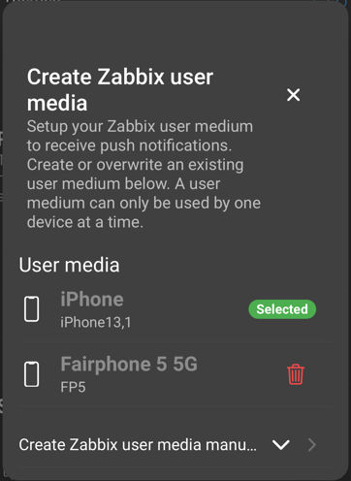Tap the Fairphone 5 5G device icon
This screenshot has height=481, width=351.
pos(32,374)
